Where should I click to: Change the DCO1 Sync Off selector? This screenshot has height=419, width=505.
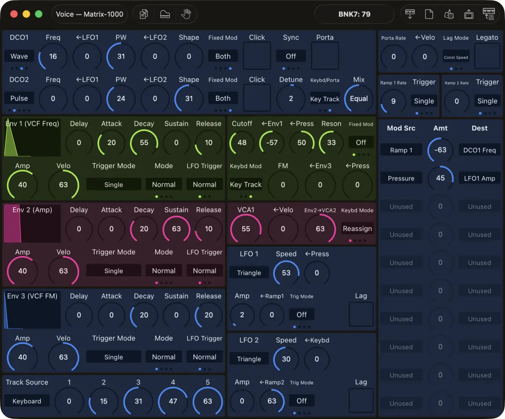pyautogui.click(x=291, y=56)
